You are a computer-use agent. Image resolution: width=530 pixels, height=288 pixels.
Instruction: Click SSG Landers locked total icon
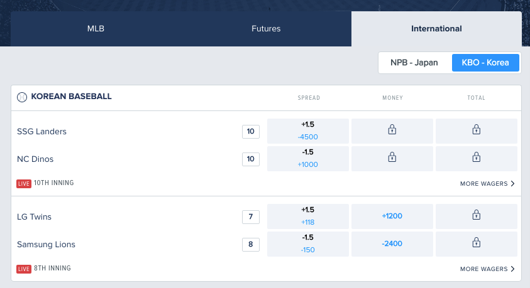coord(477,129)
